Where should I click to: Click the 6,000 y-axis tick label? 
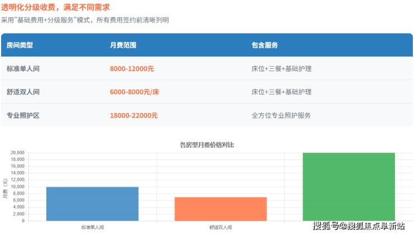[x=18, y=200]
